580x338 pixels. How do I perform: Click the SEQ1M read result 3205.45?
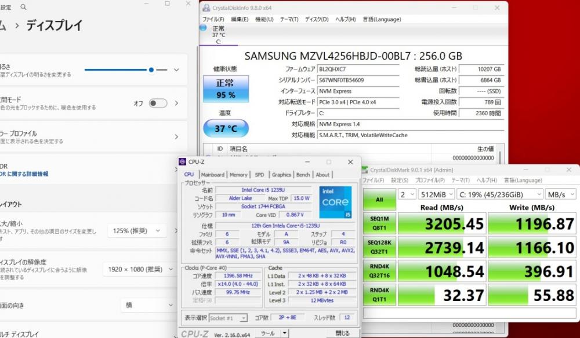[441, 223]
